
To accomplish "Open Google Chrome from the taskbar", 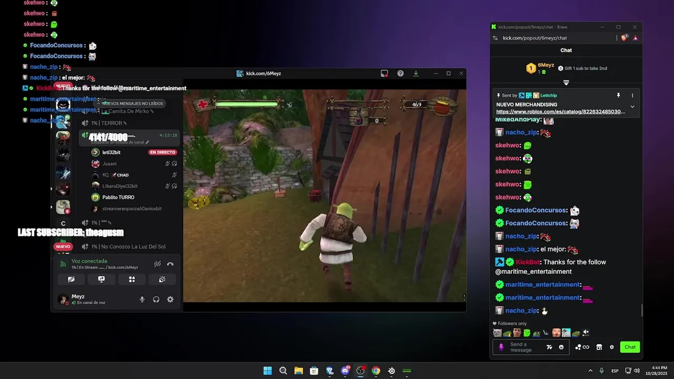I will 376,371.
